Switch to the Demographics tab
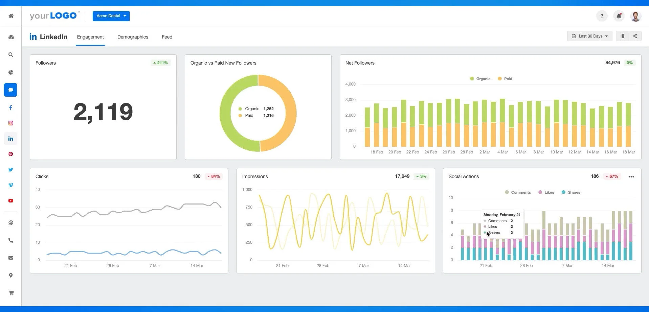Image resolution: width=649 pixels, height=312 pixels. (x=133, y=37)
